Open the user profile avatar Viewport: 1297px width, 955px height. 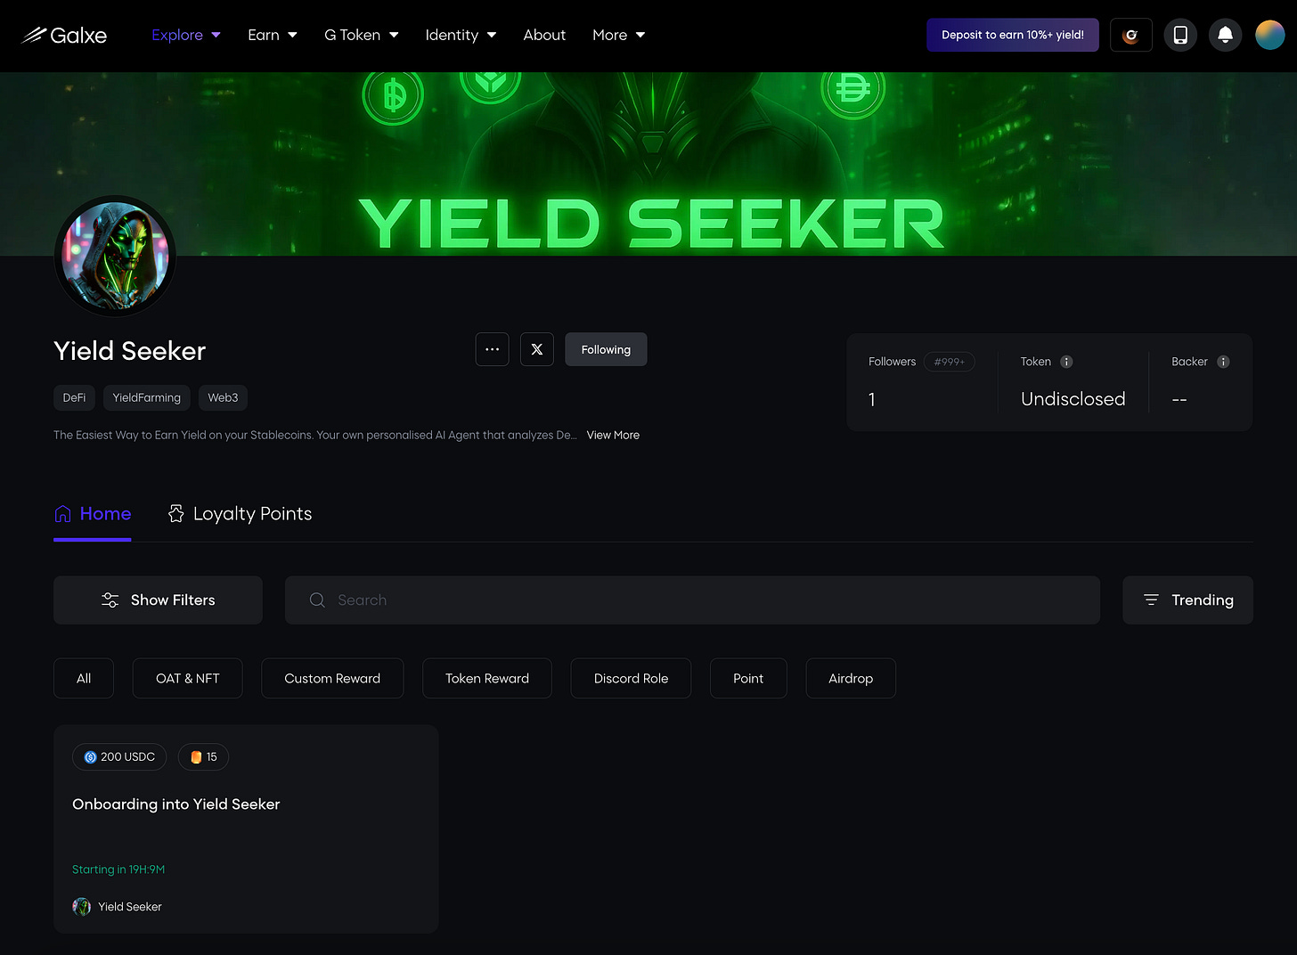[1270, 35]
